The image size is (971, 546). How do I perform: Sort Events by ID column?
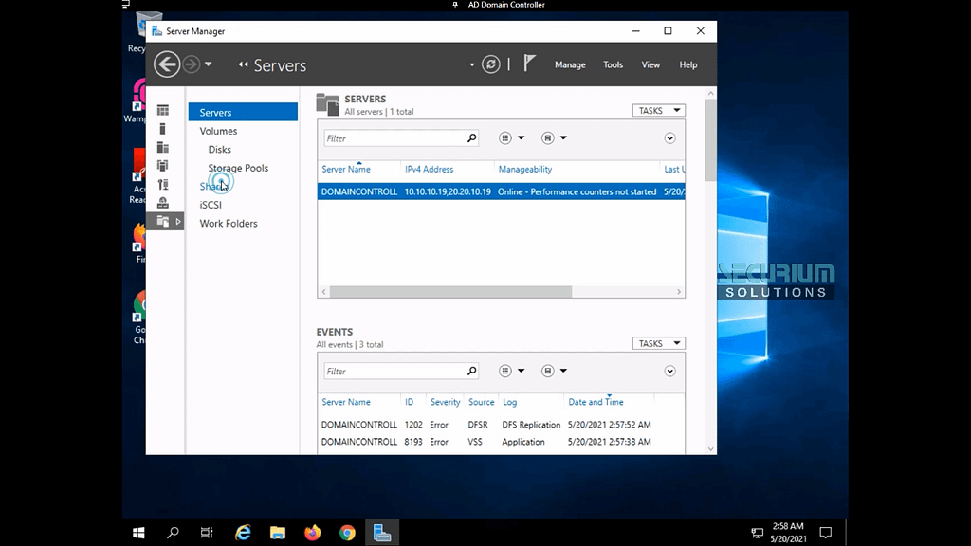click(409, 402)
